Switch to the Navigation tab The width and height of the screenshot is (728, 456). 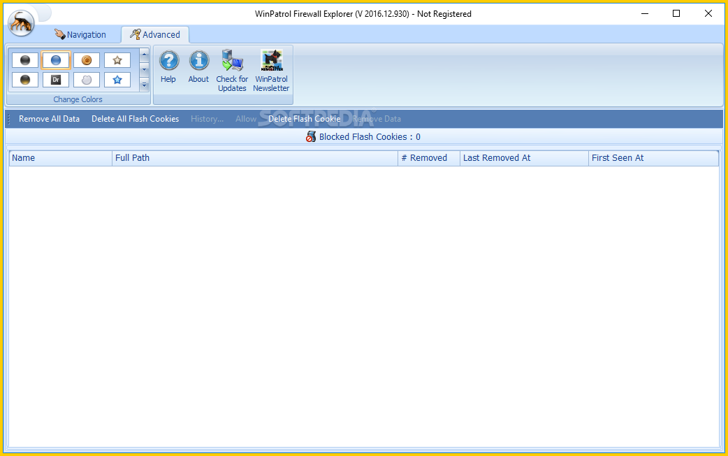[x=80, y=34]
